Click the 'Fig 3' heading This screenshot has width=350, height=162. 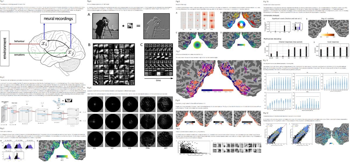click(2, 128)
